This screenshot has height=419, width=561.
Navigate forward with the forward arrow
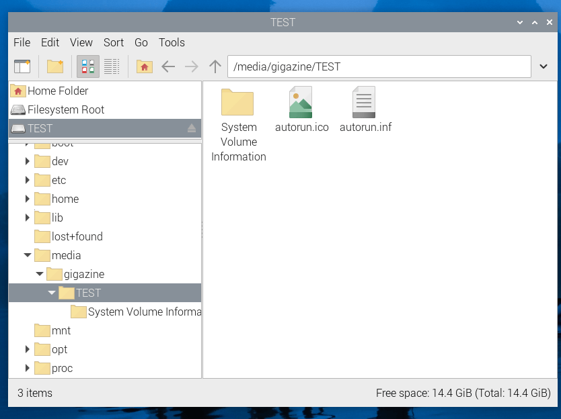point(191,66)
